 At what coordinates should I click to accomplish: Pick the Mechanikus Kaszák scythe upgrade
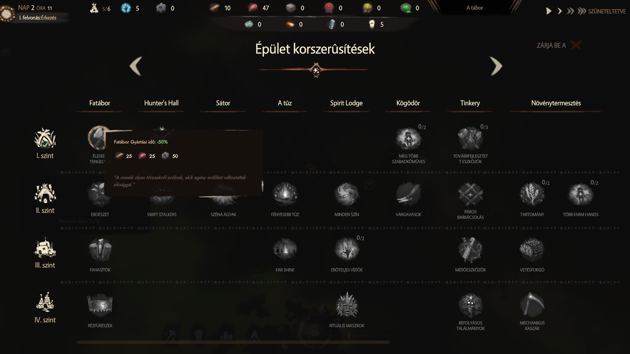(x=532, y=305)
